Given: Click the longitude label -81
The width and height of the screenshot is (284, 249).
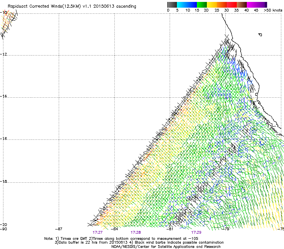Looking at the screenshot, I should (x=170, y=229).
